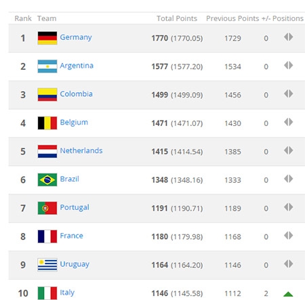Sort by the Rank column header
This screenshot has width=305, height=300.
click(x=23, y=18)
